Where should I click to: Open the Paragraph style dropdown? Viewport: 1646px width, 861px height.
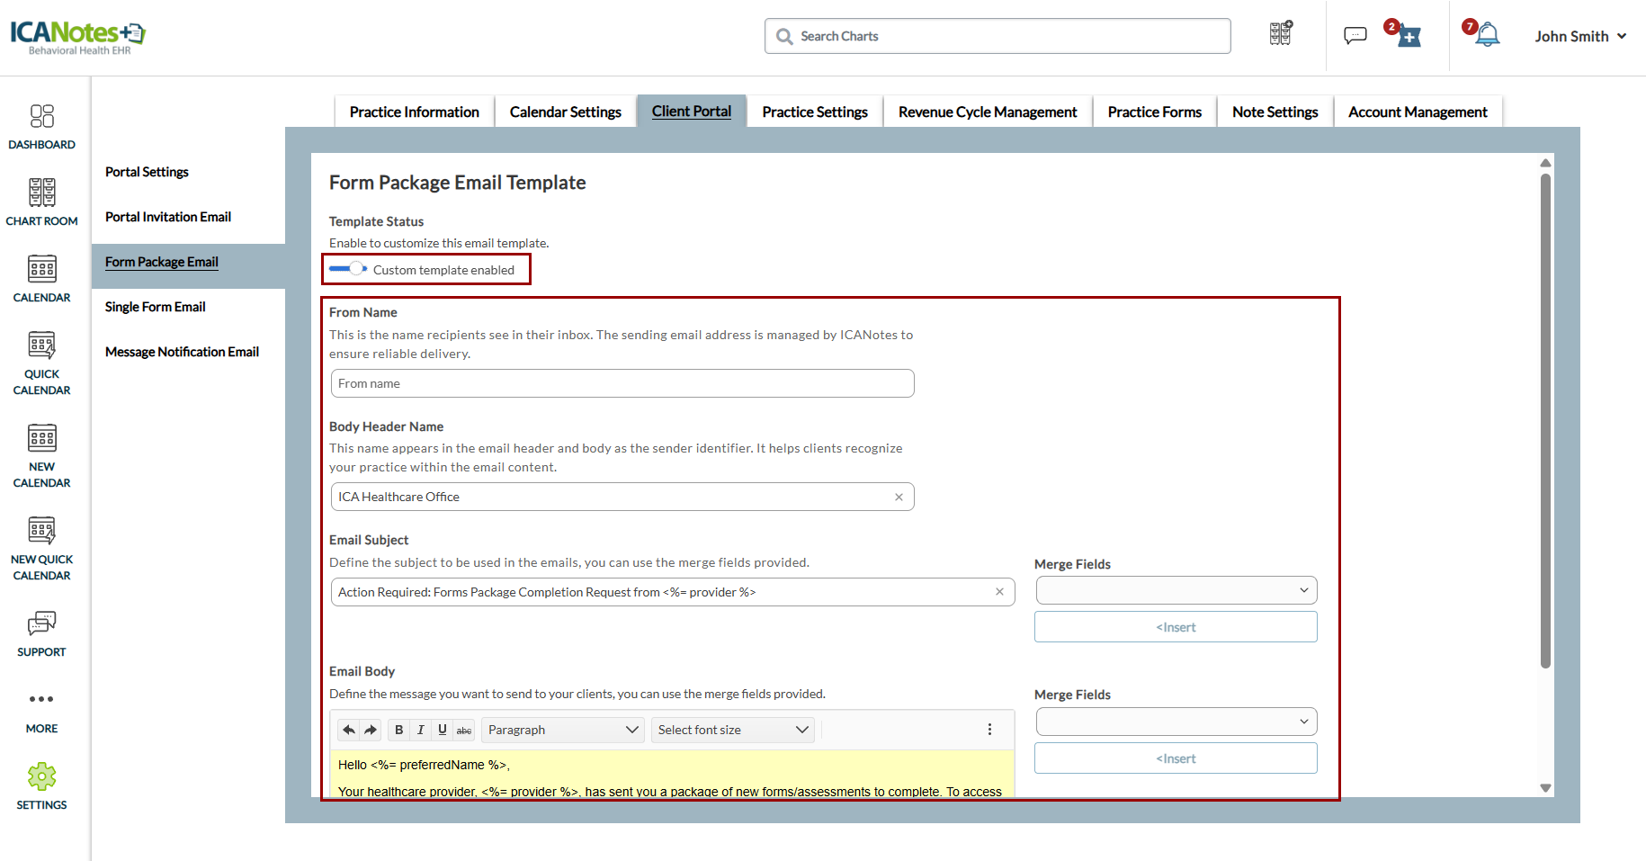coord(563,730)
